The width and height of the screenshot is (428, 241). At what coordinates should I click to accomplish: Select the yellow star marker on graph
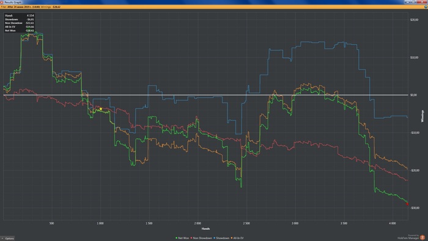coord(101,109)
